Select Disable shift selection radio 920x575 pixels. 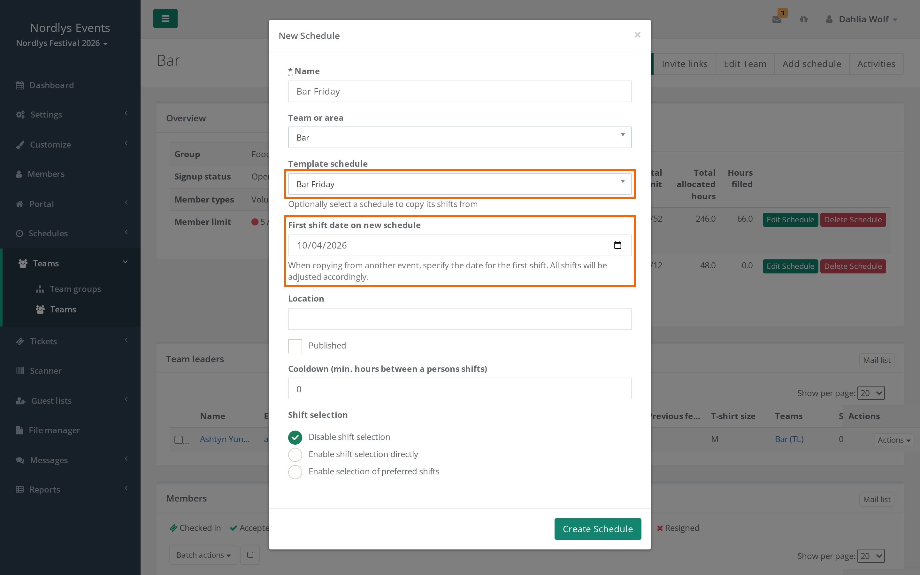coord(295,437)
